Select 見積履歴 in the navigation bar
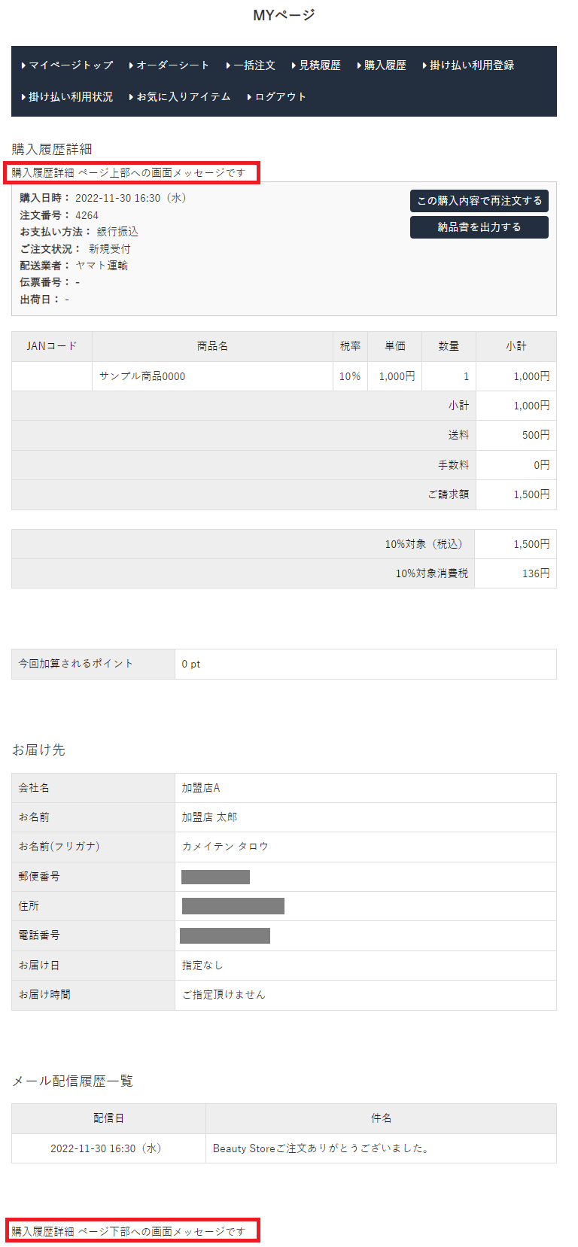 point(319,65)
